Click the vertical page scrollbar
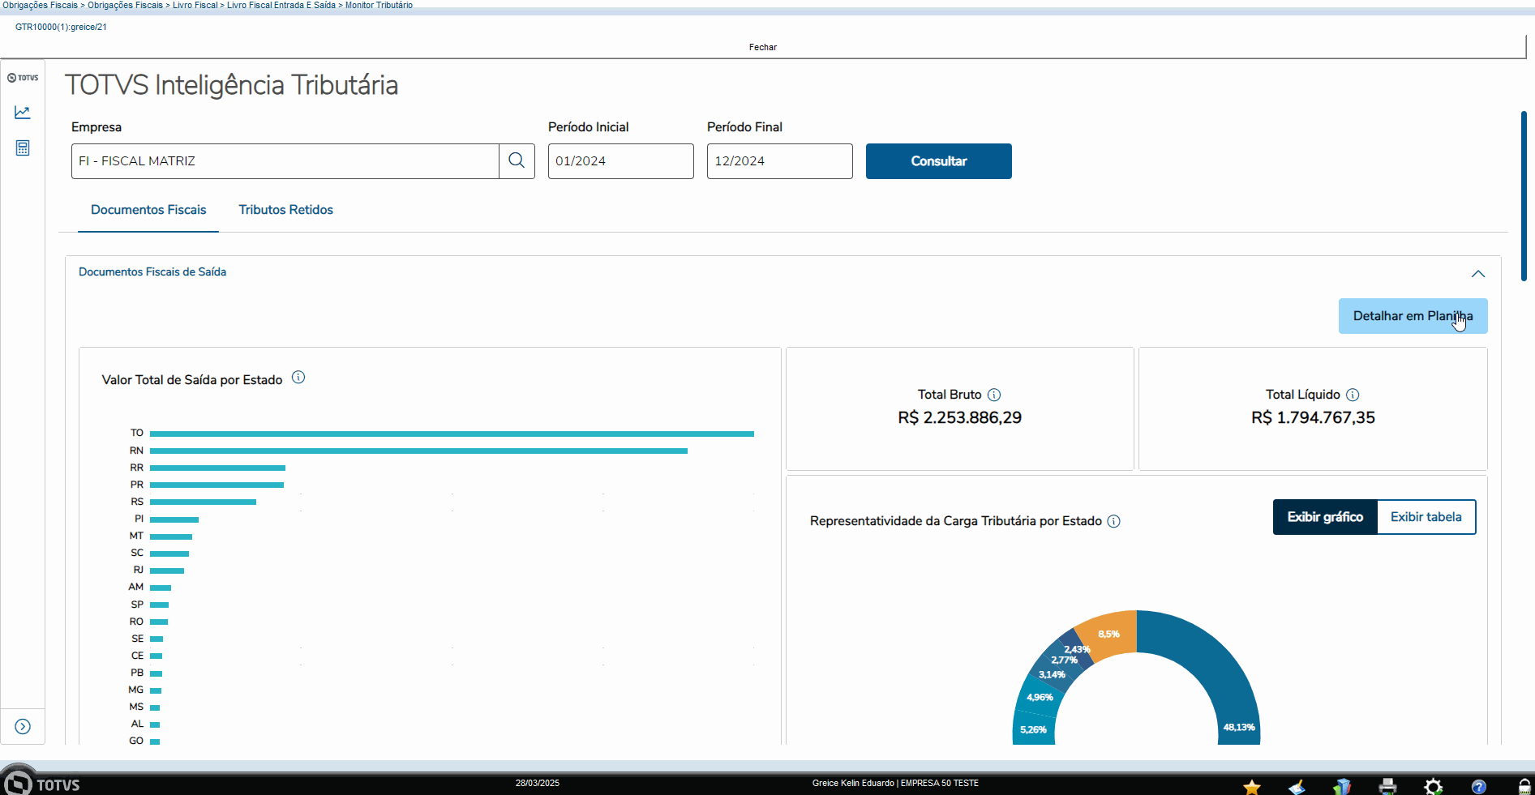 [1524, 197]
